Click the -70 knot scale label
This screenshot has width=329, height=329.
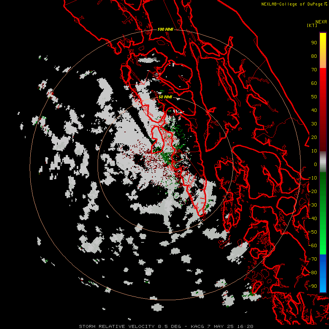(x=313, y=259)
